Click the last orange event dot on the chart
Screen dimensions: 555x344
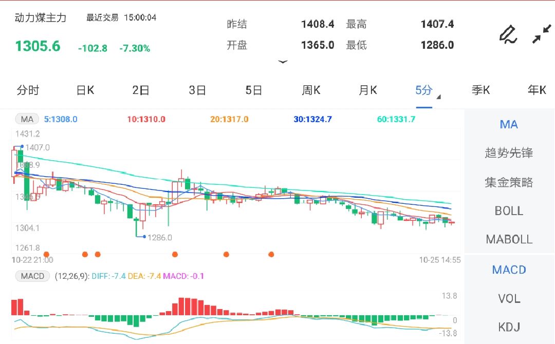(271, 254)
